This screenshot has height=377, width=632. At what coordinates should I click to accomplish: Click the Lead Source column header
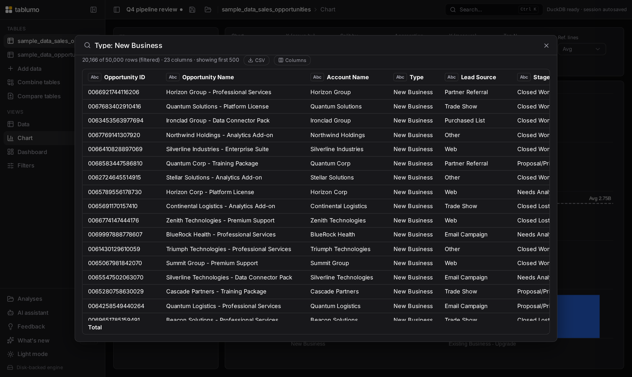click(x=478, y=77)
